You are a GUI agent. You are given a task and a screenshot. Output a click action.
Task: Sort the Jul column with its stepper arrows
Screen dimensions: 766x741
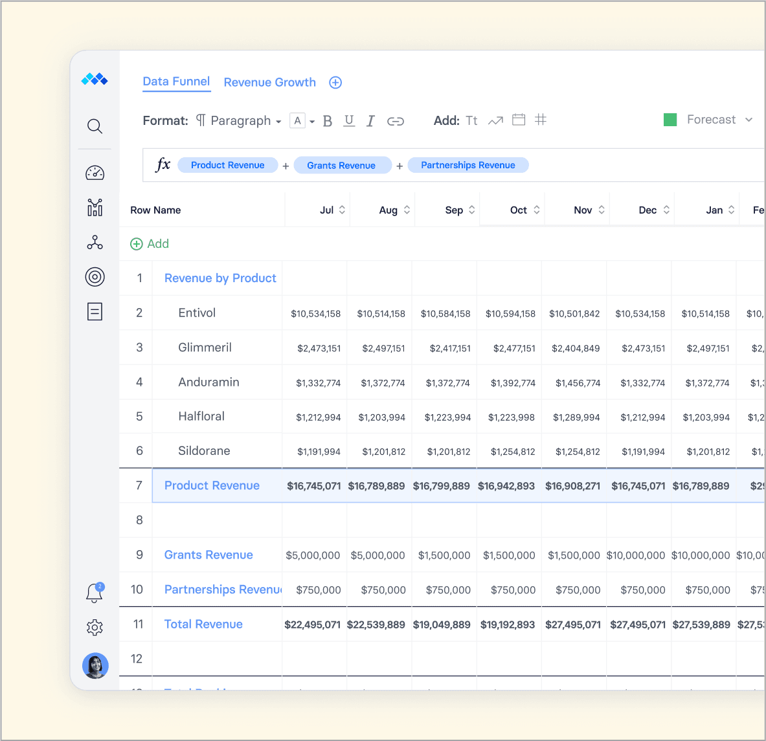(342, 210)
